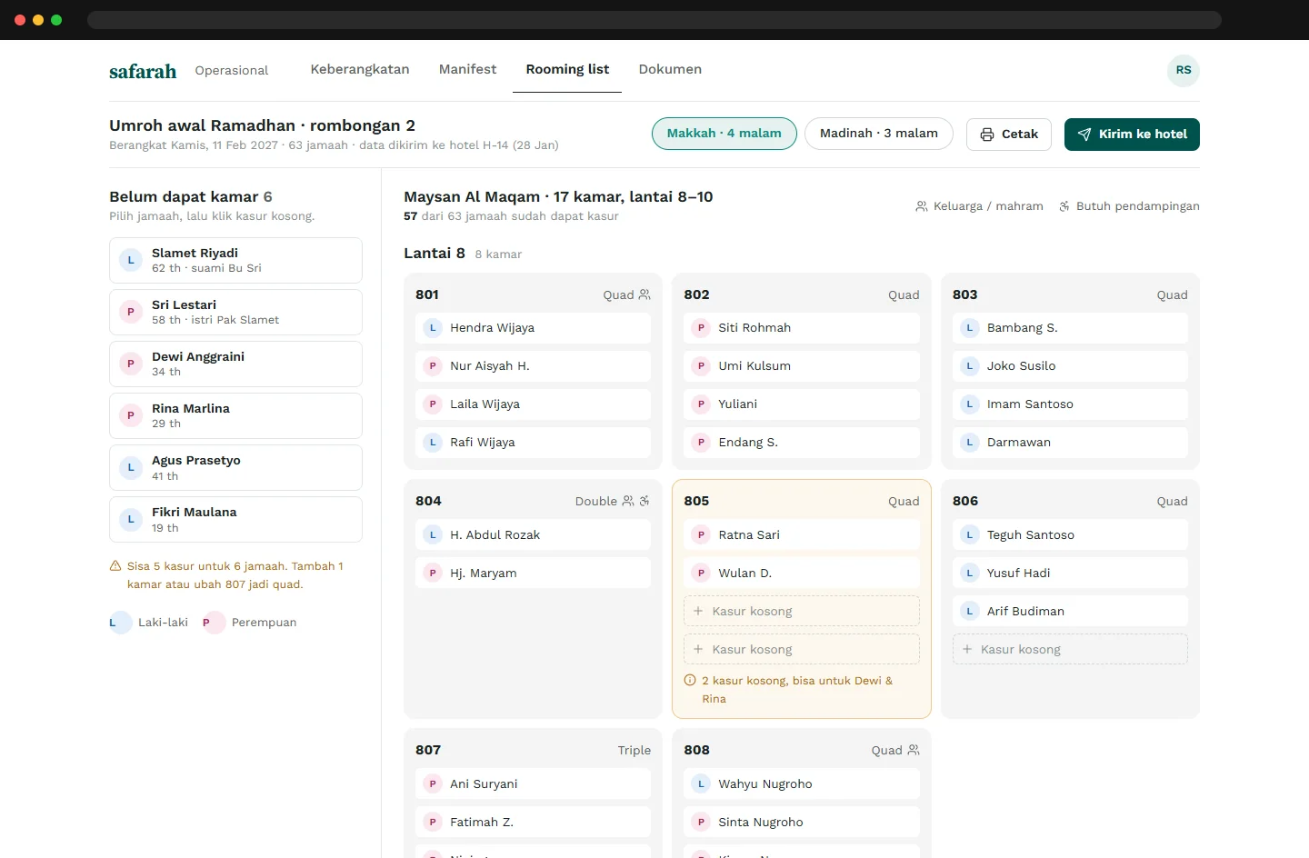The image size is (1309, 858).
Task: Click Teguh Santoso in room 806
Action: point(1070,534)
